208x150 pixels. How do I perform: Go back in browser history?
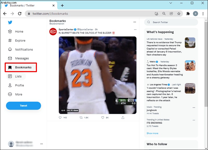5,13
